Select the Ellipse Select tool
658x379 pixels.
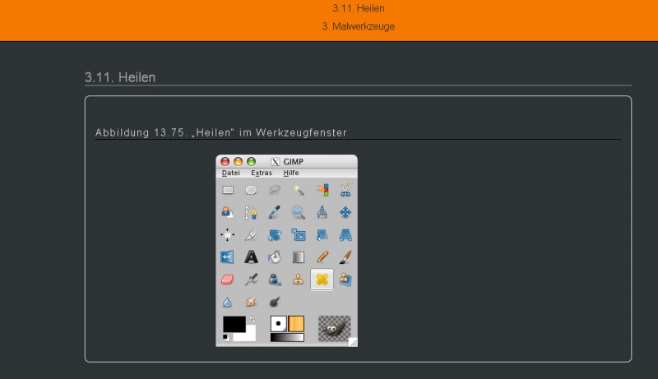(251, 191)
